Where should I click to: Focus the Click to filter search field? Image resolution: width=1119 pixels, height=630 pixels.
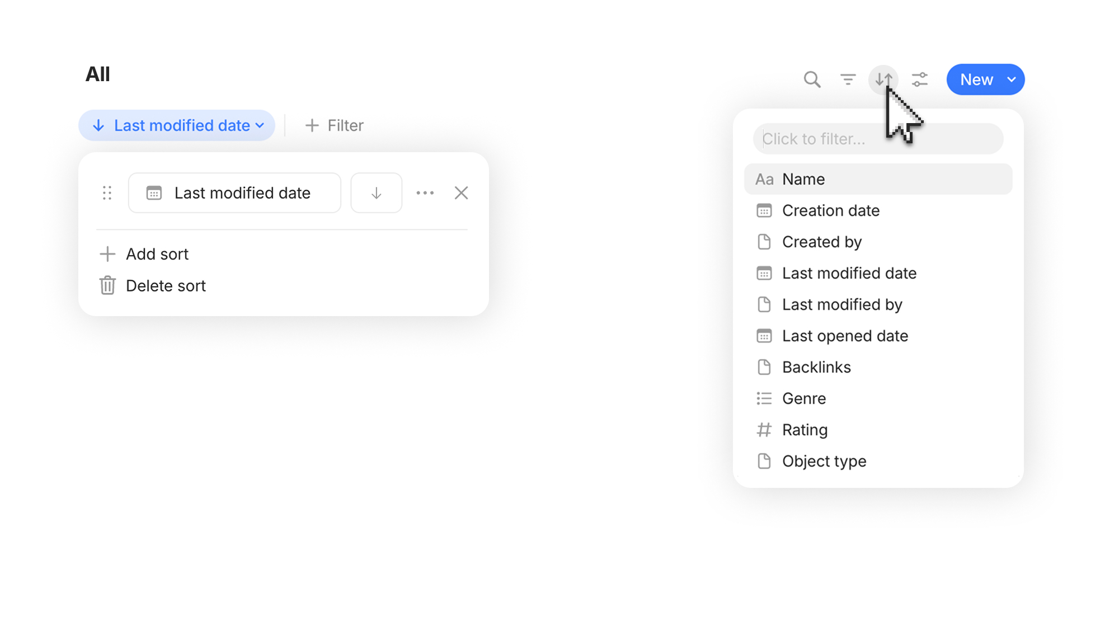coord(878,139)
